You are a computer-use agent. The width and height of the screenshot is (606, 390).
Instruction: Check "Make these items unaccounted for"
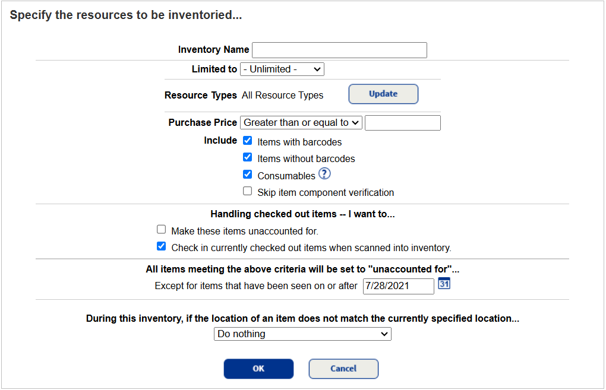pyautogui.click(x=161, y=229)
